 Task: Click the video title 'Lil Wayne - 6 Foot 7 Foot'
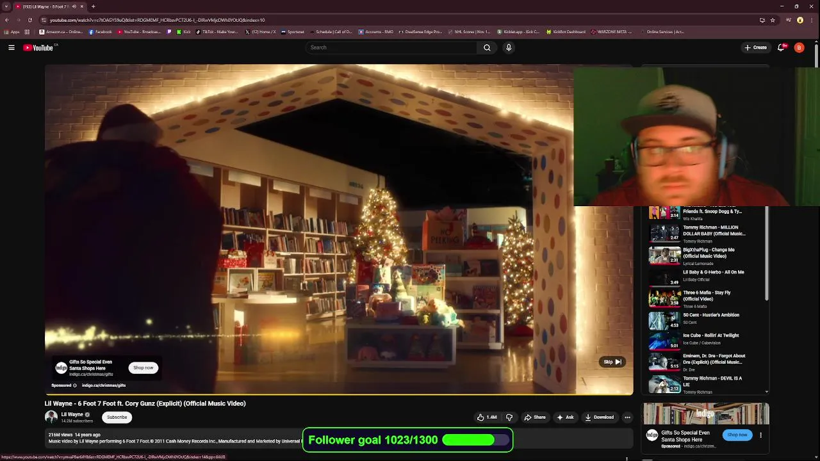pyautogui.click(x=145, y=403)
